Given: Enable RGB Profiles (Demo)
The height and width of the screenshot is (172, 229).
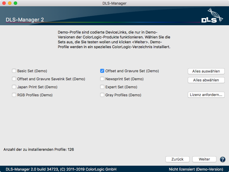Looking at the screenshot, I should click(x=14, y=95).
